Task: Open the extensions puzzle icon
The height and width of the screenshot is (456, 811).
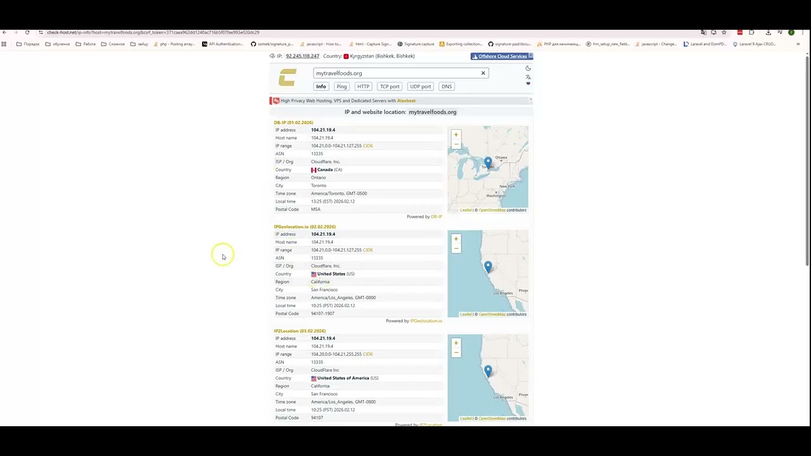Action: pyautogui.click(x=751, y=32)
